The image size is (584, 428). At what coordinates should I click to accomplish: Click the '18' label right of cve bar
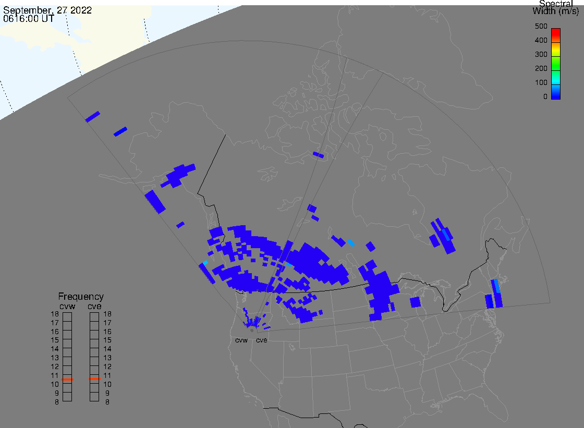(x=107, y=314)
